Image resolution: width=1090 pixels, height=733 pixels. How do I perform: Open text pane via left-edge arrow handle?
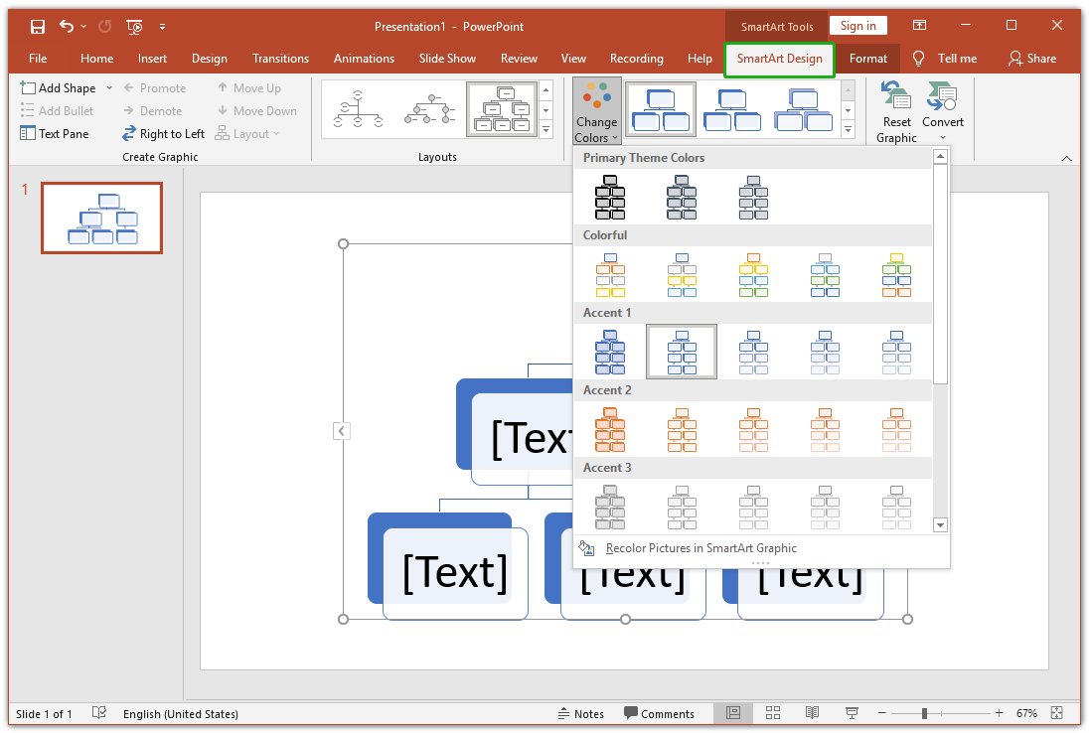pos(342,431)
